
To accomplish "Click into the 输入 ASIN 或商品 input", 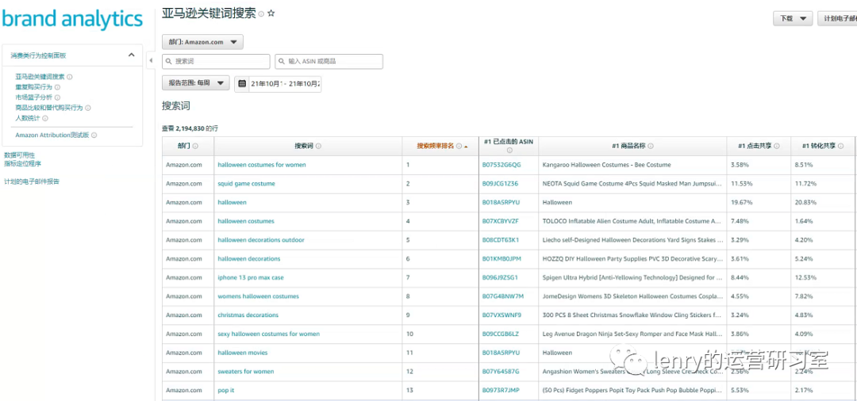I will click(x=329, y=62).
